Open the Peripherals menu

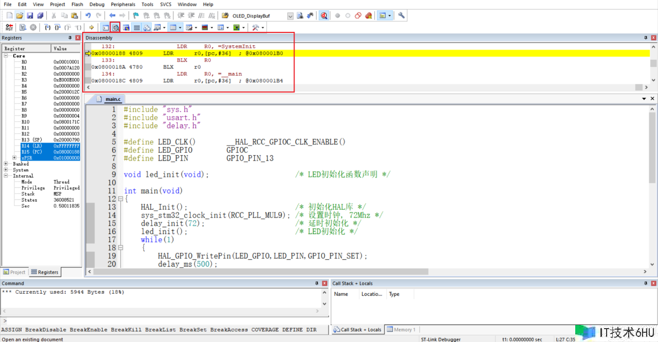122,4
